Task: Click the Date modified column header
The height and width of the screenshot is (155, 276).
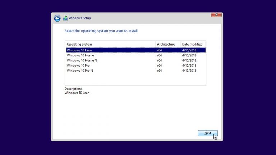Action: click(193, 44)
